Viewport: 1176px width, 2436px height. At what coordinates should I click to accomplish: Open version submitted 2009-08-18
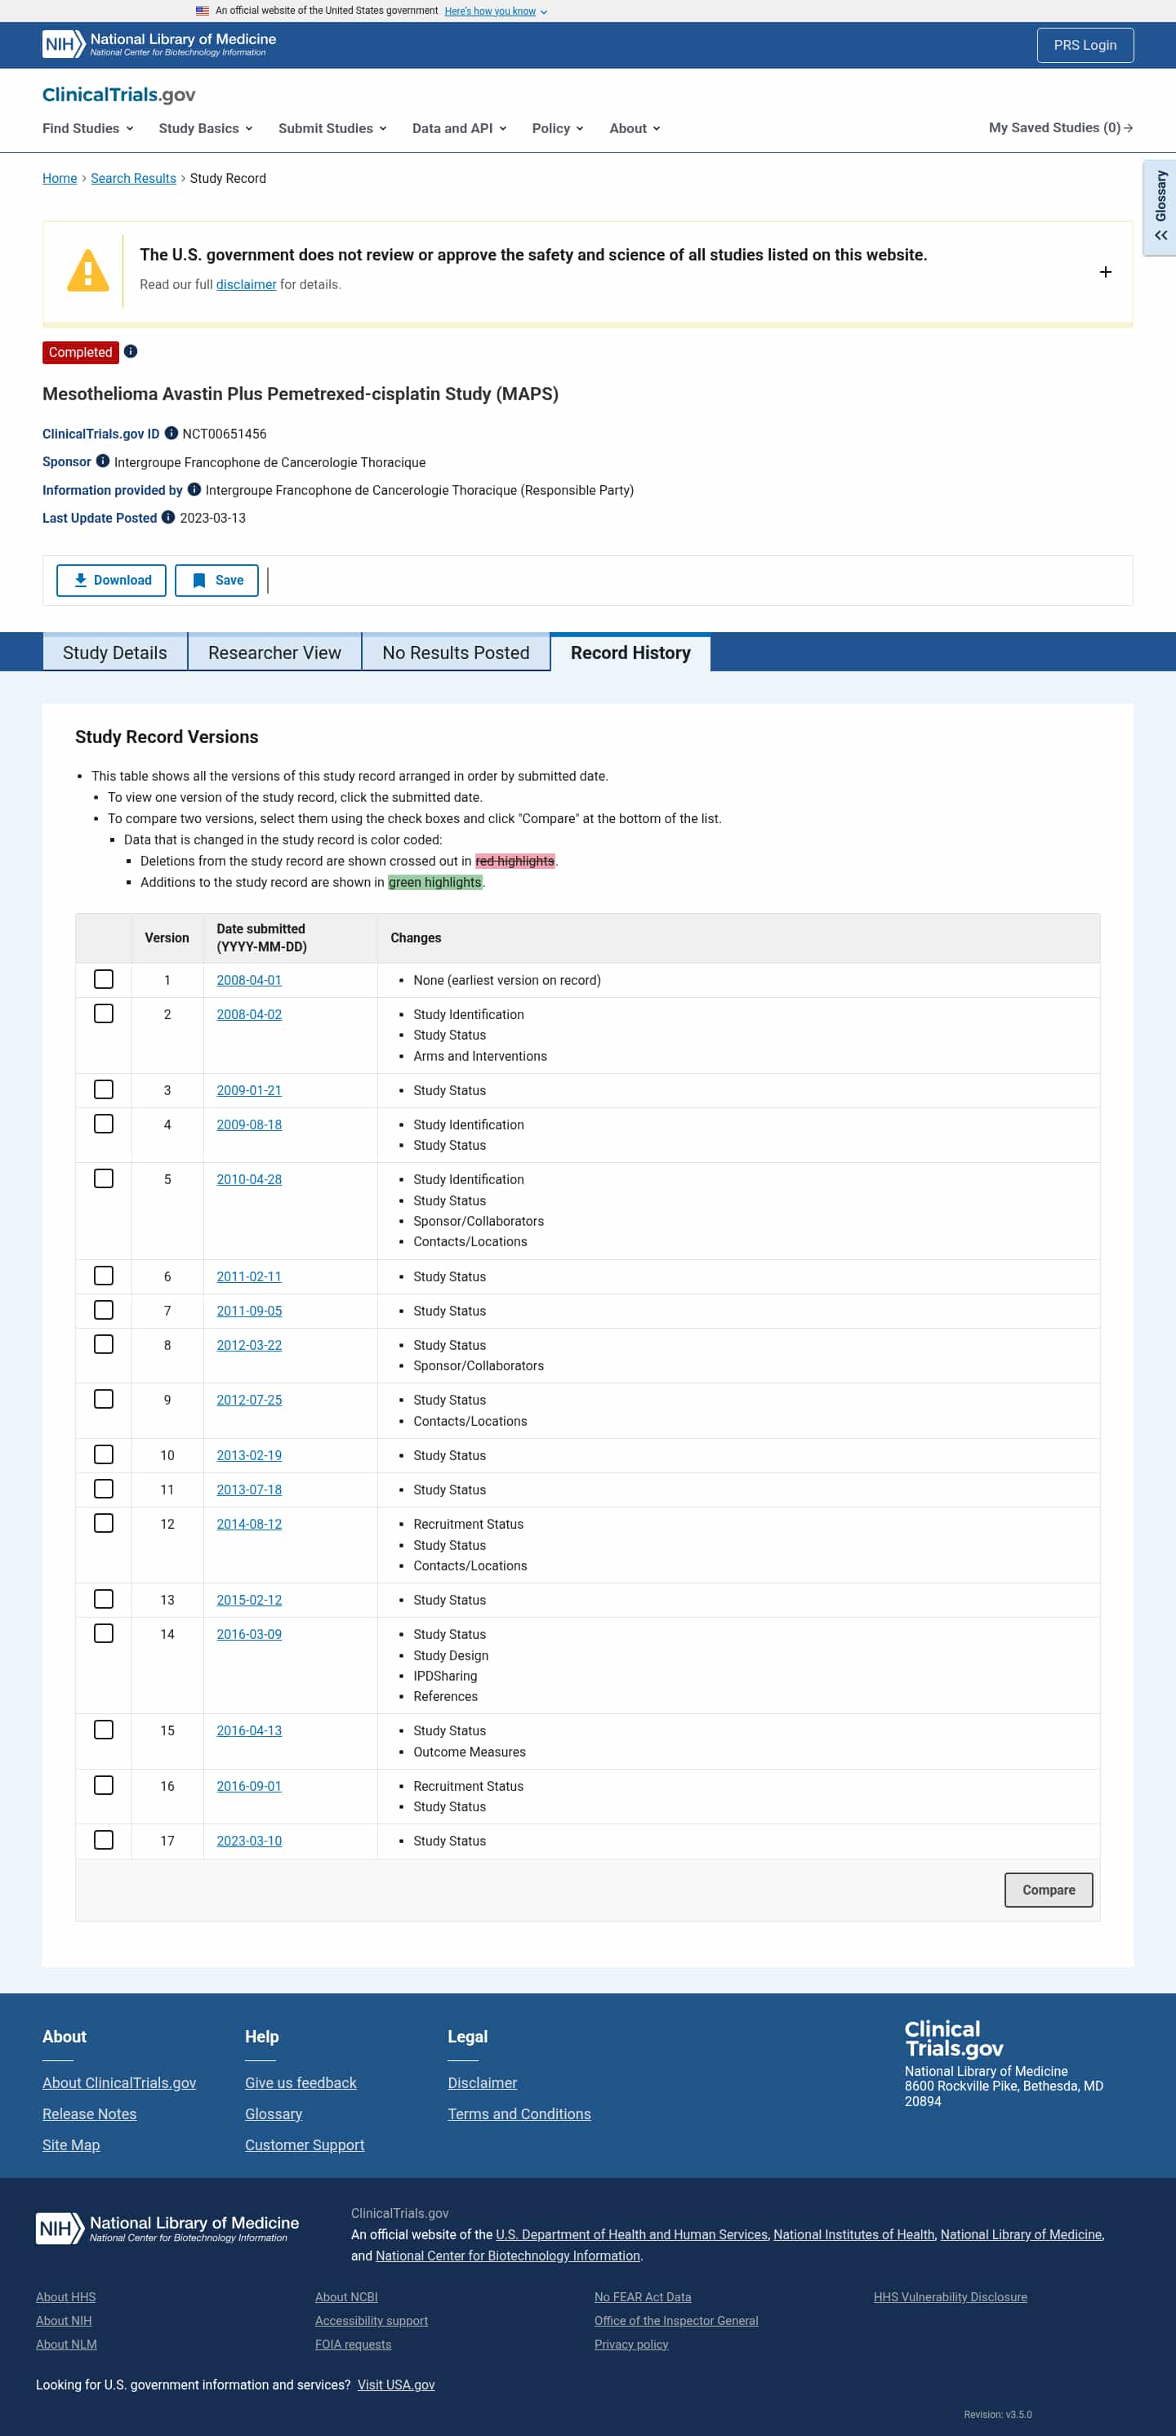point(248,1124)
